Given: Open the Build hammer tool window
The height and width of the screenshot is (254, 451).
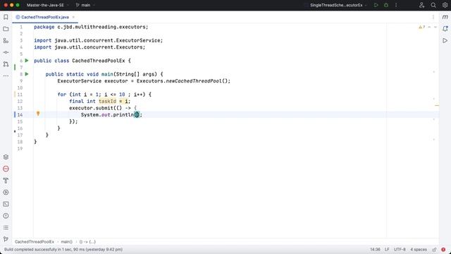Looking at the screenshot, I should coord(6,181).
